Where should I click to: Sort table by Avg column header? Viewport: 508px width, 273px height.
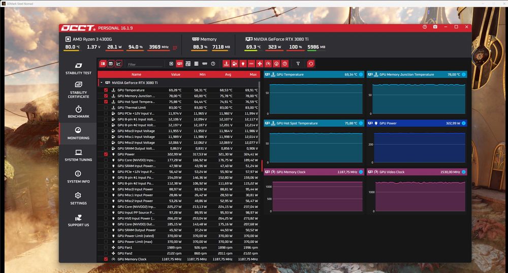(x=228, y=75)
